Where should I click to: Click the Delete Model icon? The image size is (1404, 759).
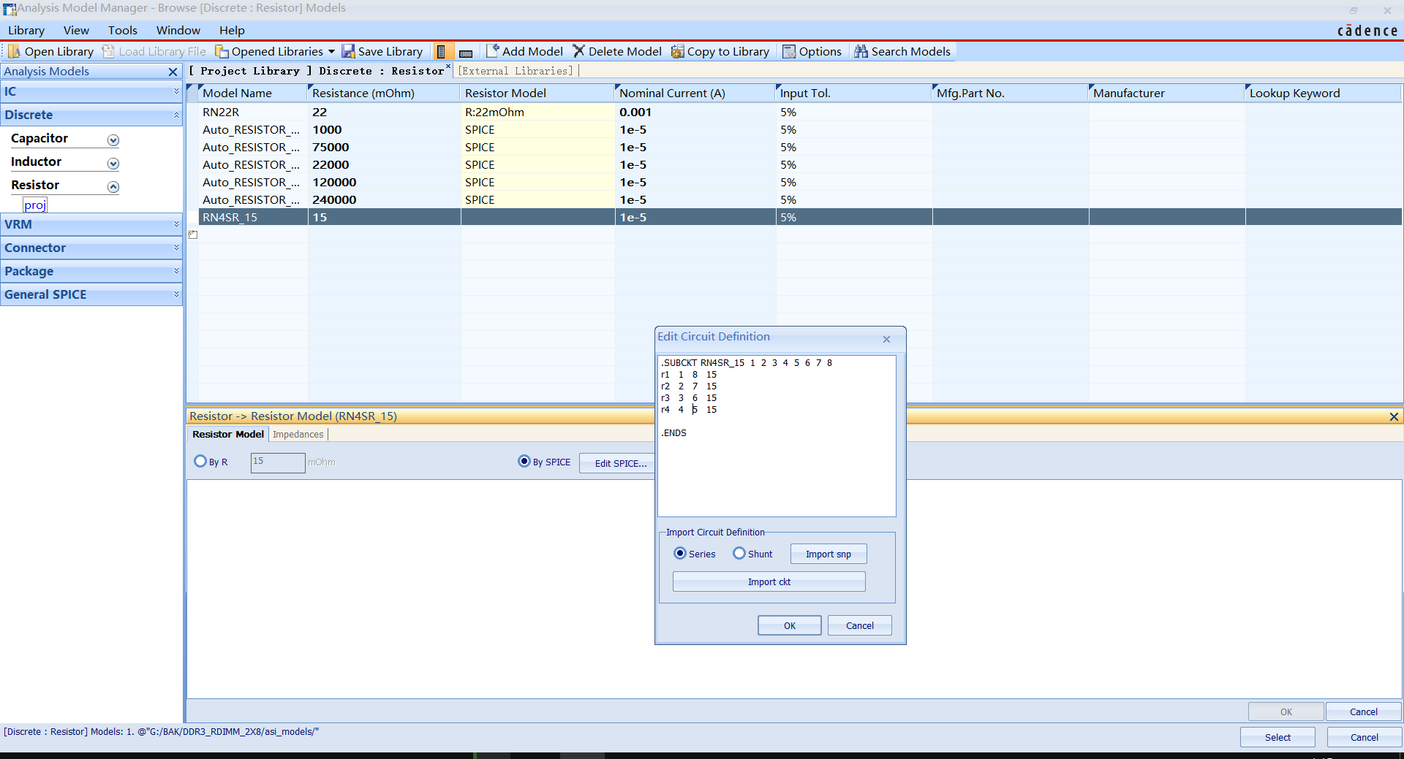click(x=579, y=51)
